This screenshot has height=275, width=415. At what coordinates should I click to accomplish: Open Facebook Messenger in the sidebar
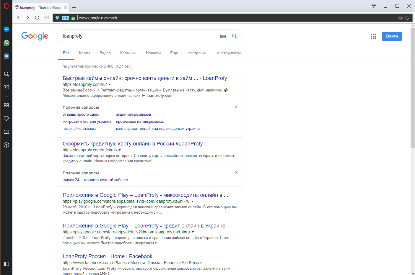point(6,30)
